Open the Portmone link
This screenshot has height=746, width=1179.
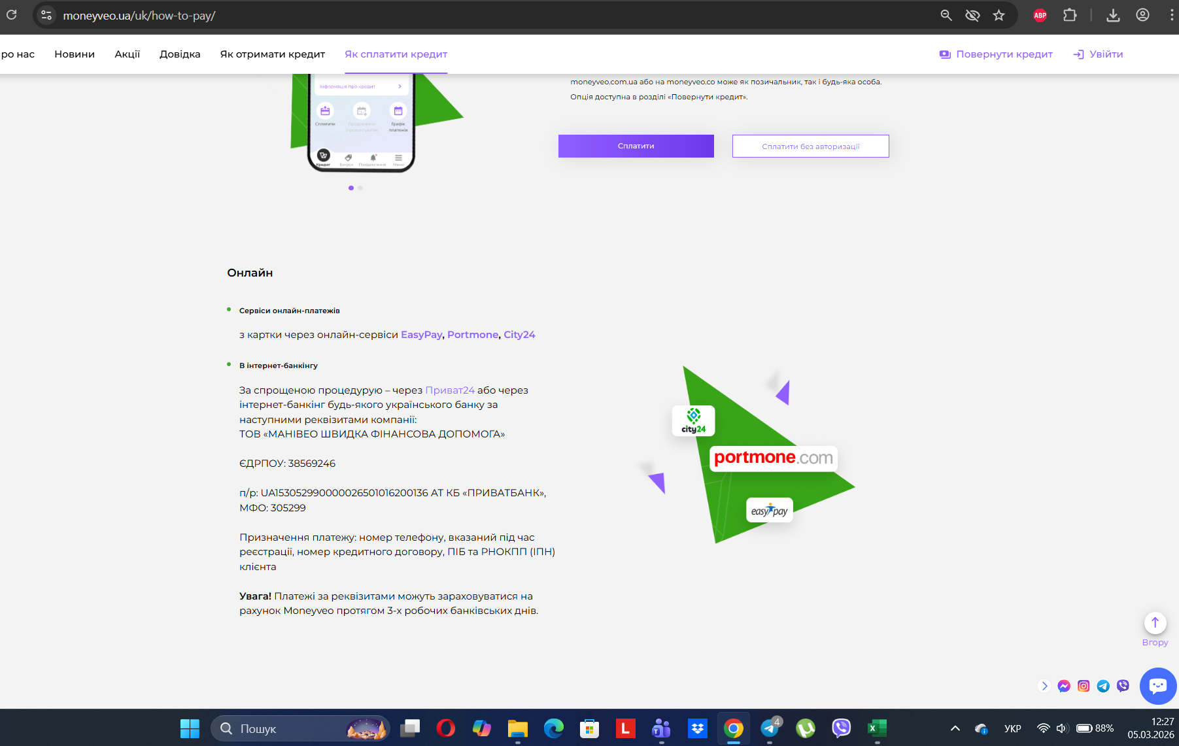pyautogui.click(x=473, y=335)
